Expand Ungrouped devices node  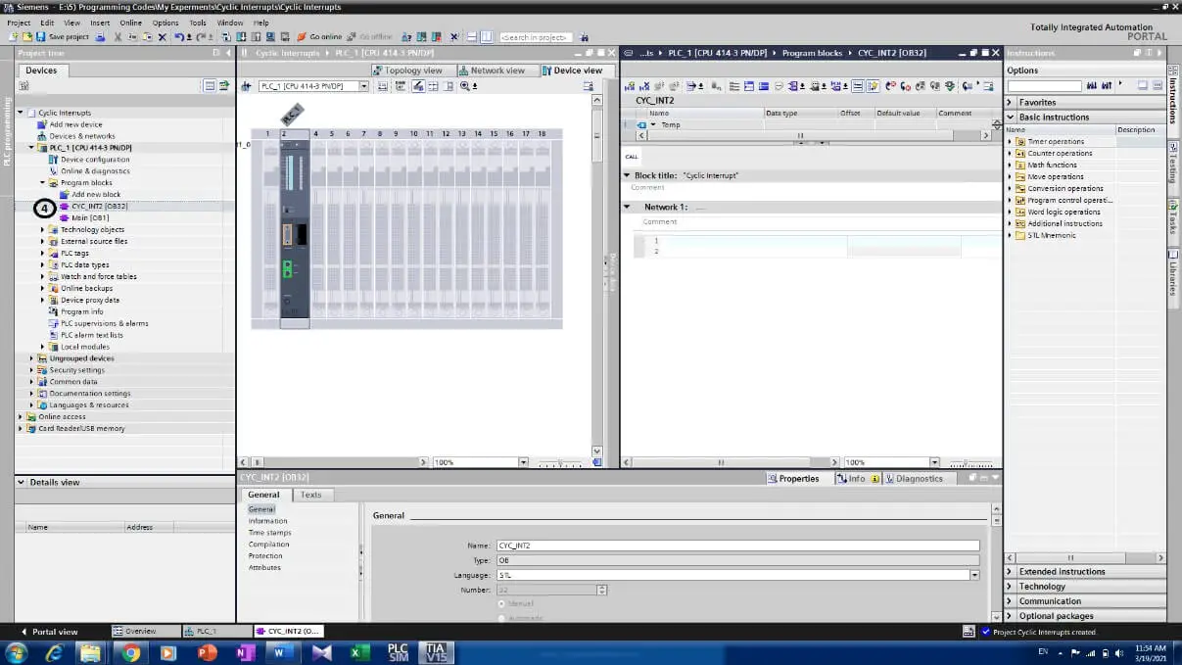31,358
